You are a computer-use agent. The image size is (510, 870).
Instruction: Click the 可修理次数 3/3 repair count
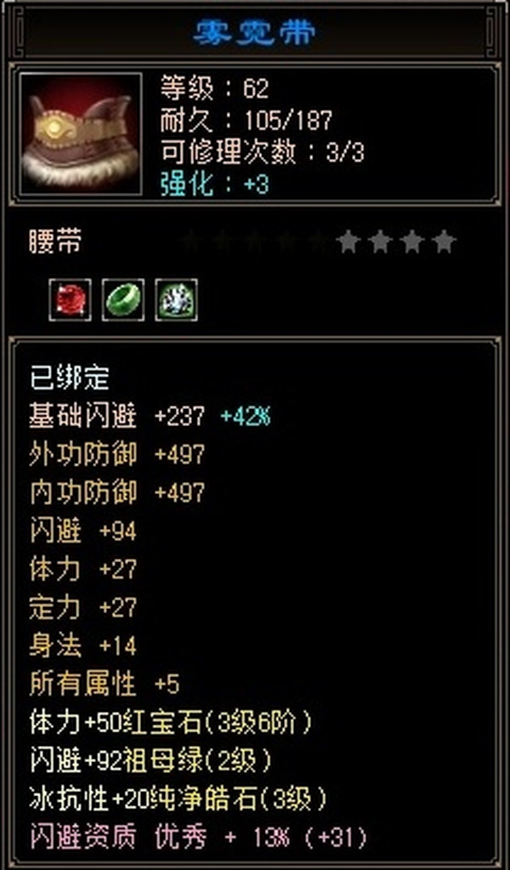click(x=262, y=152)
